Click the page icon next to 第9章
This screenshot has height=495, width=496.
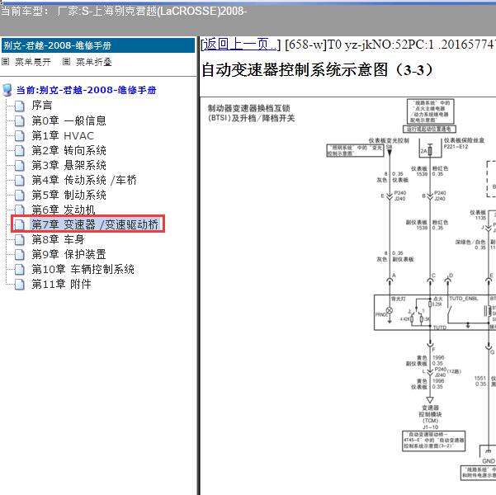click(20, 255)
